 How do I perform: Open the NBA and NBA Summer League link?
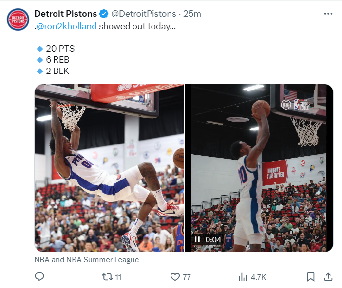87,260
